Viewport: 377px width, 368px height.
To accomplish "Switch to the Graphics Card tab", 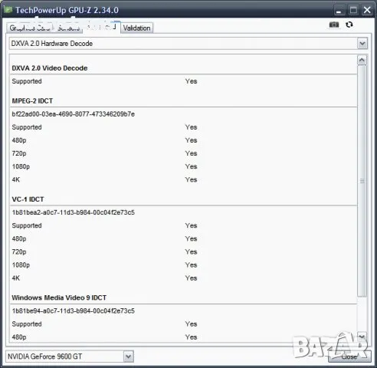I will coord(30,28).
